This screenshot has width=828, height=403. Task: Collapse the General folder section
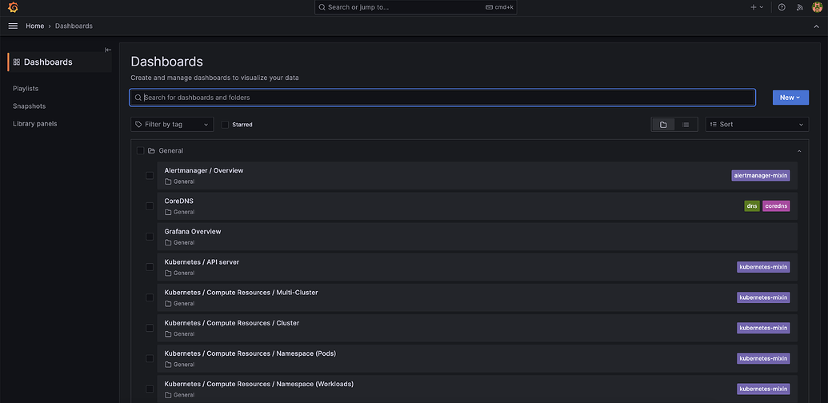point(798,150)
